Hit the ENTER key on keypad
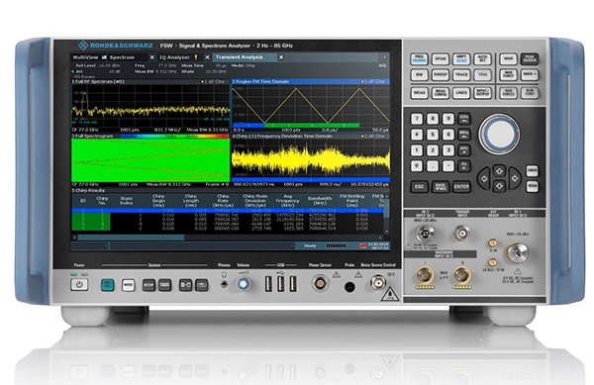 tap(461, 186)
